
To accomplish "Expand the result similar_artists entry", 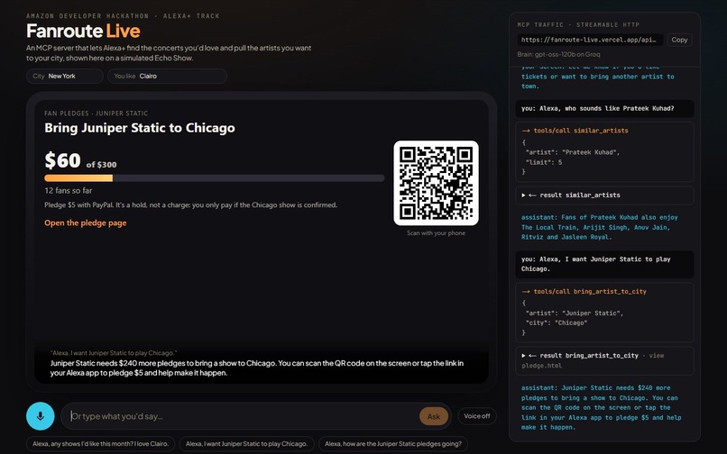I will click(604, 195).
